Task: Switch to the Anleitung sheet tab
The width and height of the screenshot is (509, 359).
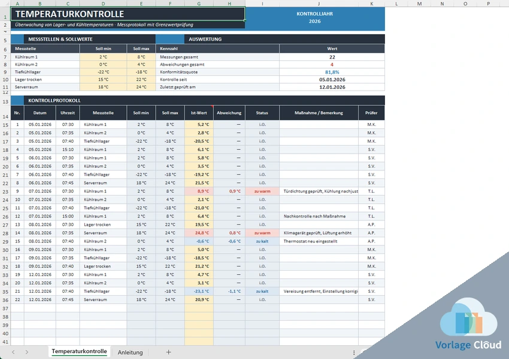Action: (130, 352)
